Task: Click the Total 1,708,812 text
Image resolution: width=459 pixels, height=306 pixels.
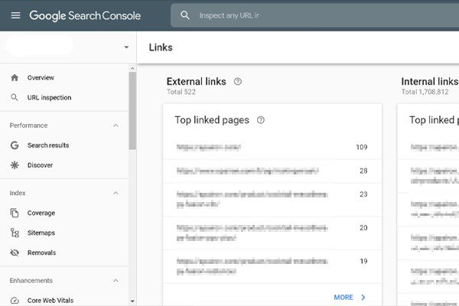Action: 425,92
